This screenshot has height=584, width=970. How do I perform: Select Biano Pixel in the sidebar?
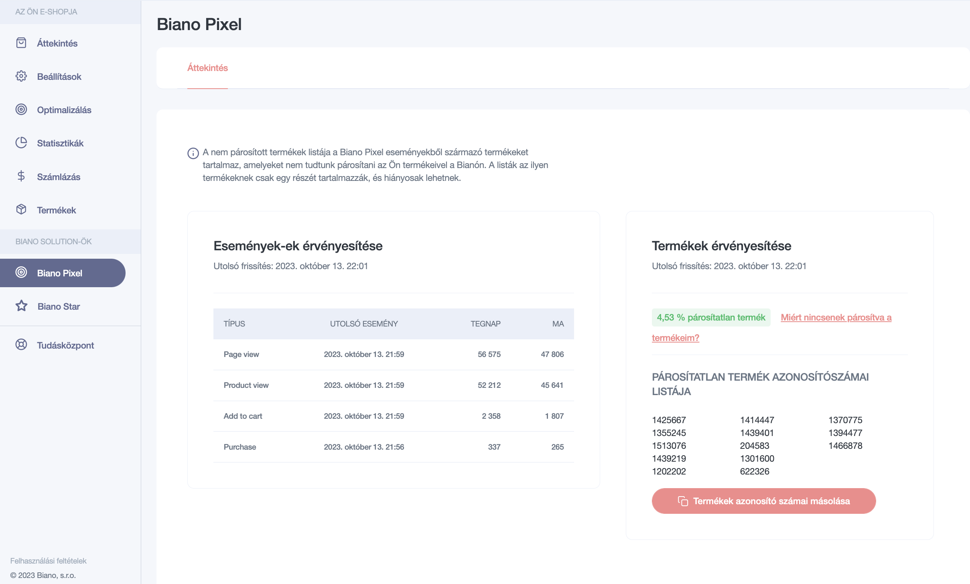pyautogui.click(x=63, y=273)
